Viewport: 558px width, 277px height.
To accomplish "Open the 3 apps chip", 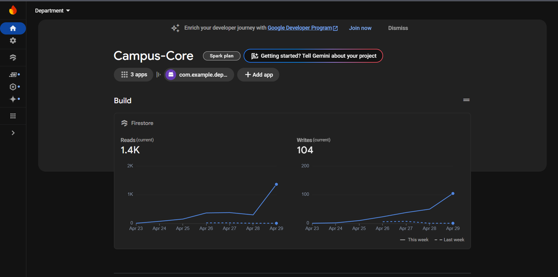I will click(x=134, y=75).
